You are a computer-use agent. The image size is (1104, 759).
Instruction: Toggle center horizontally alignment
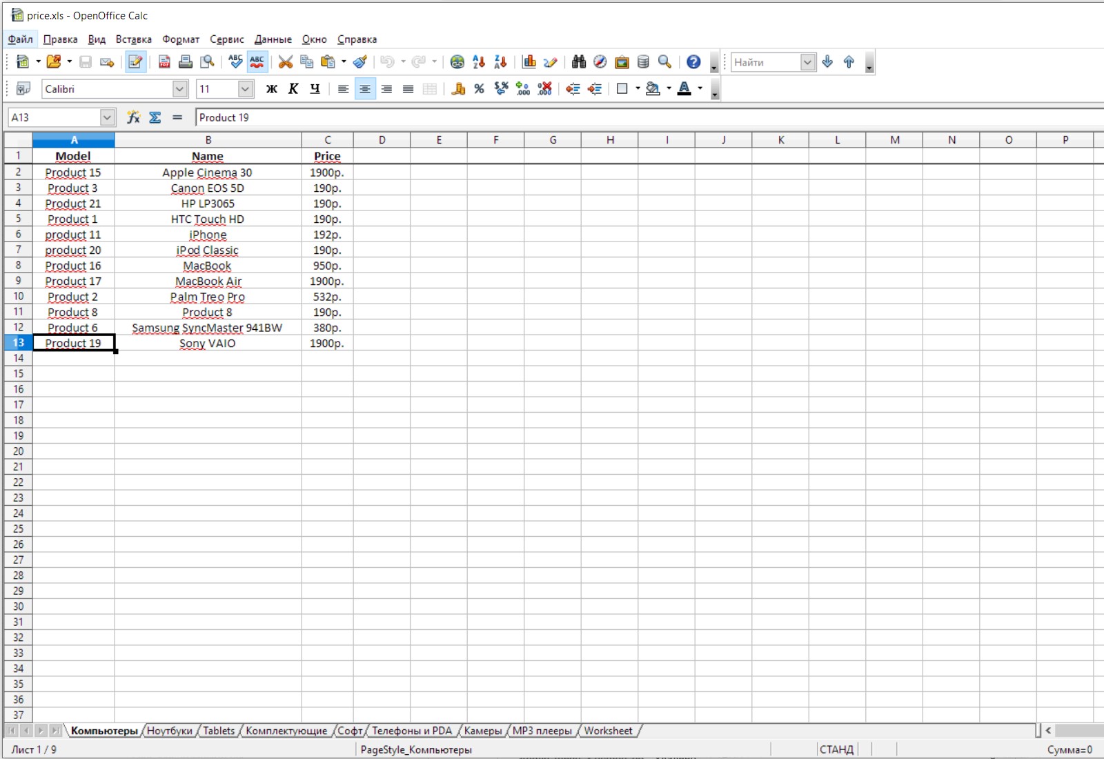[x=365, y=89]
